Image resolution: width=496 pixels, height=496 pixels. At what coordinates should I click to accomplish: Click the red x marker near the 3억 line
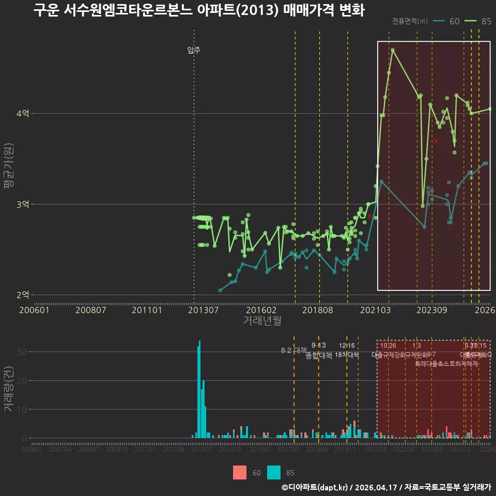click(x=370, y=216)
